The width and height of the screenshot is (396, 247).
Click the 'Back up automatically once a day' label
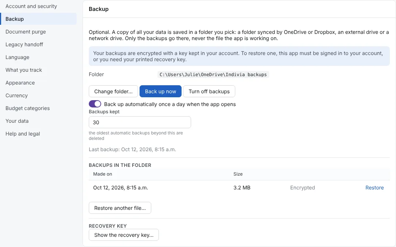(170, 104)
